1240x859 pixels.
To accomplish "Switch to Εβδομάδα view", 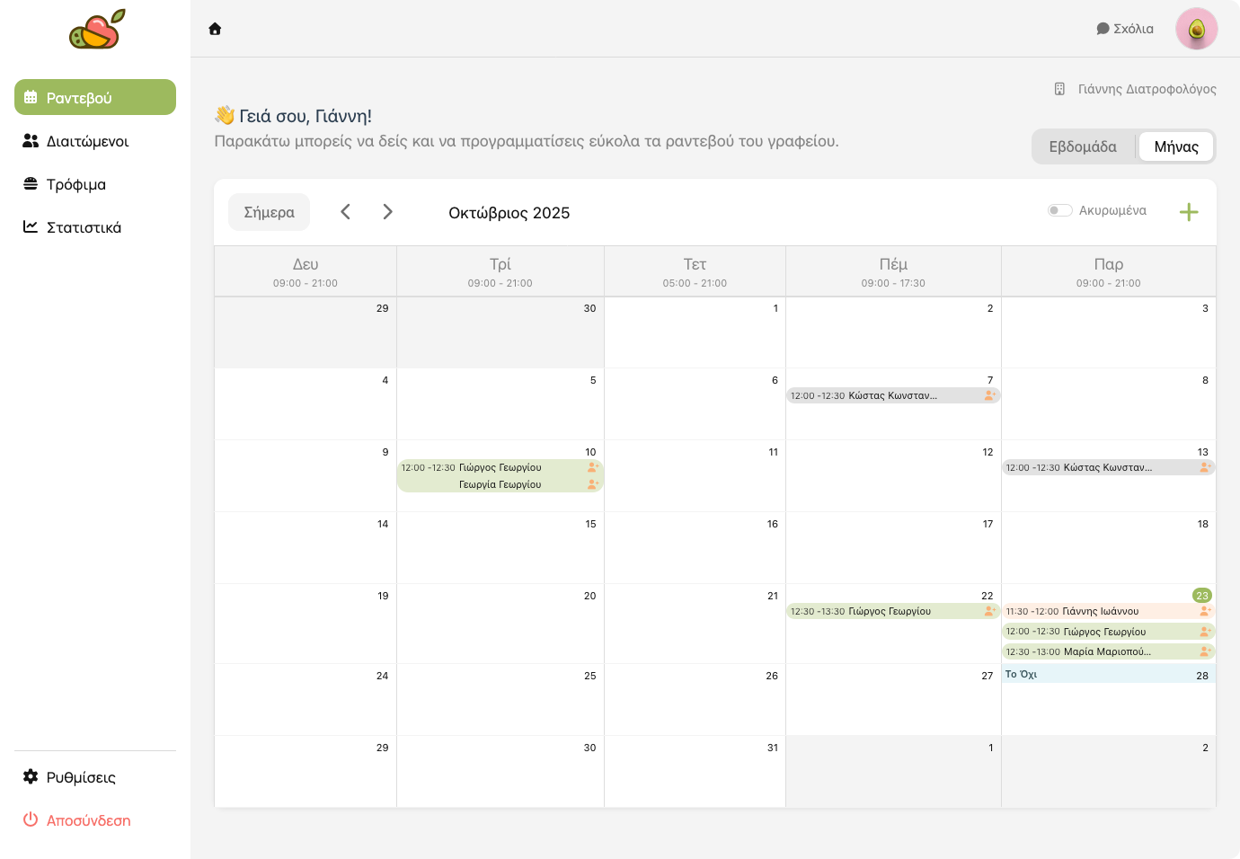I will coord(1083,146).
